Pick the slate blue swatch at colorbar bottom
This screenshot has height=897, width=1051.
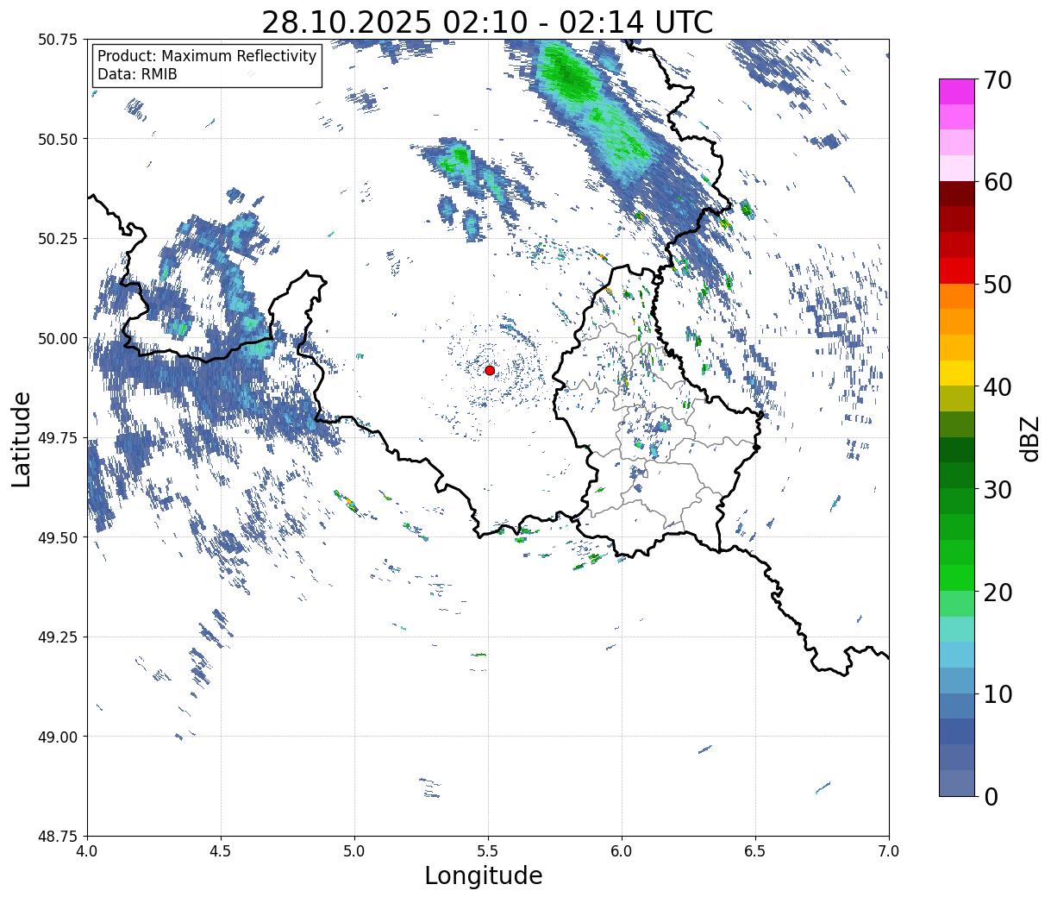pyautogui.click(x=957, y=782)
